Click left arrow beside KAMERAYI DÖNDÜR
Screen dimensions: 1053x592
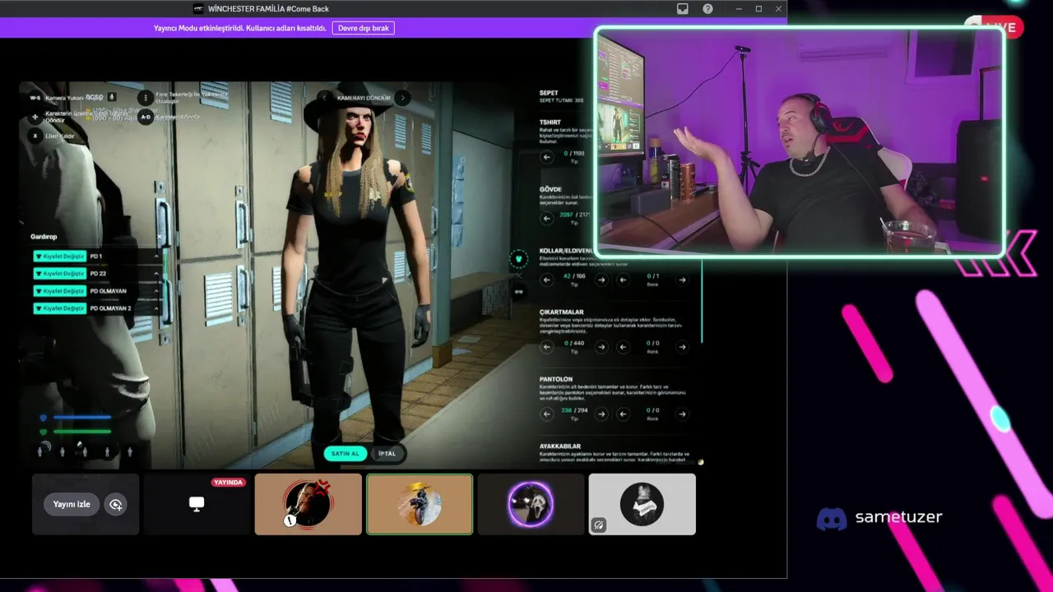(325, 98)
